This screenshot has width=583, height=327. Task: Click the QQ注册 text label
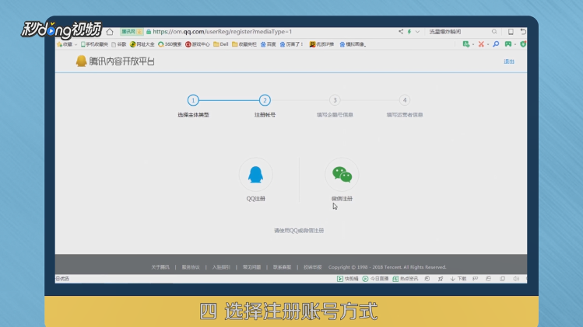pos(256,199)
